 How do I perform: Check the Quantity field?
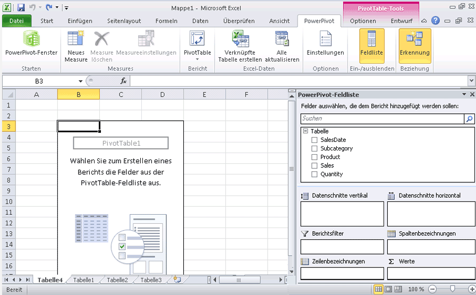pos(314,174)
